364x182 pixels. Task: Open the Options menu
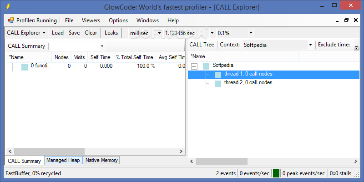pos(118,20)
